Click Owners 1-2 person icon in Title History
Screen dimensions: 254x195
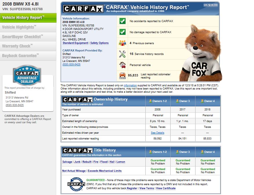[x=150, y=152]
